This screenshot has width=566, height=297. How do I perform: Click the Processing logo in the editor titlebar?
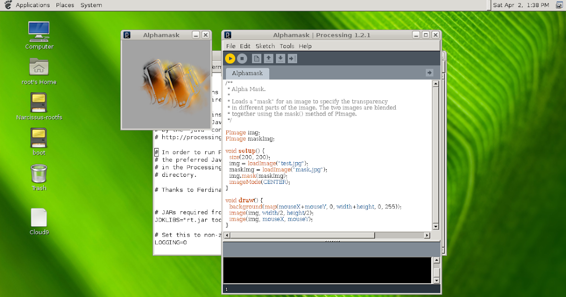tap(228, 34)
